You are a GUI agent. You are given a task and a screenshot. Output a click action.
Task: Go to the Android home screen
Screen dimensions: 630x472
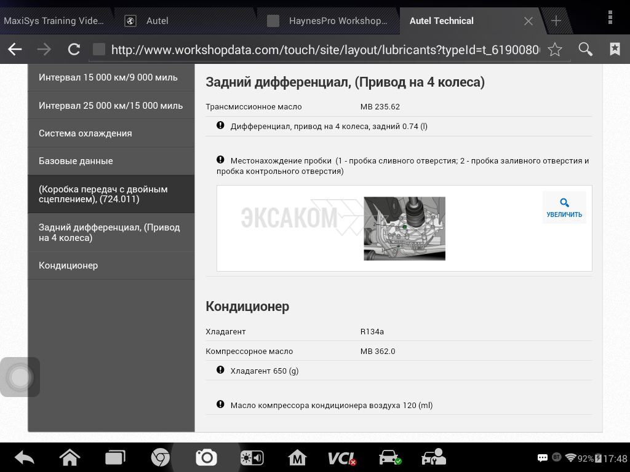tap(70, 458)
